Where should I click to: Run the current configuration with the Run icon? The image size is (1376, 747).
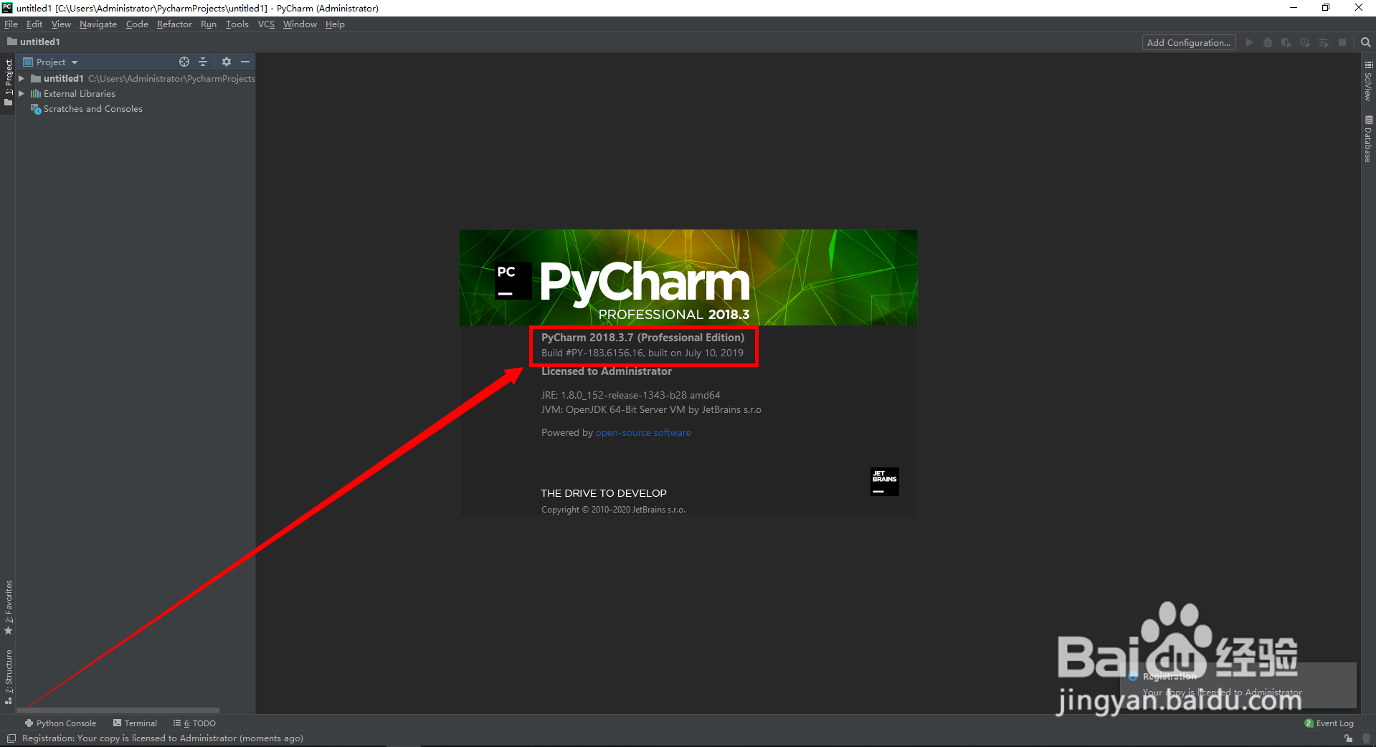pos(1249,42)
